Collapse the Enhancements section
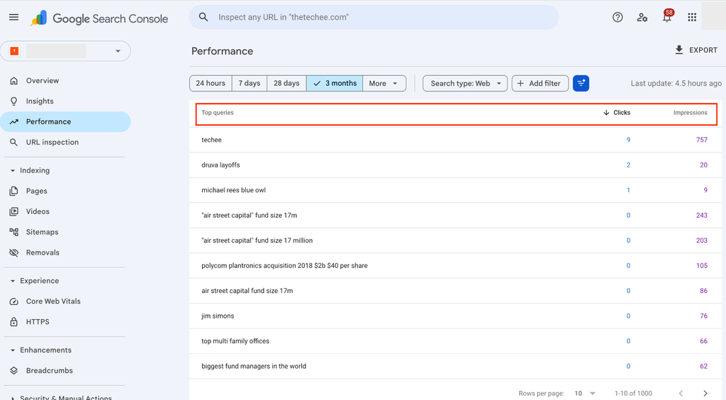The image size is (726, 400). coord(13,350)
